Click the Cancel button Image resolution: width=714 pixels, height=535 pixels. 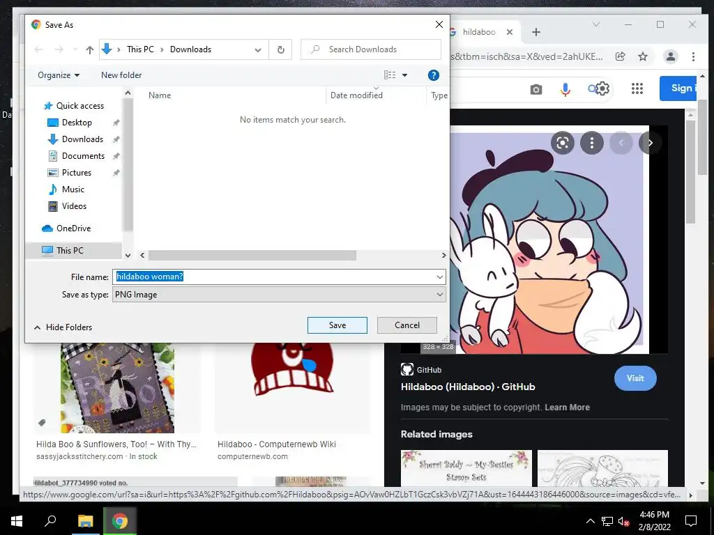(x=407, y=325)
